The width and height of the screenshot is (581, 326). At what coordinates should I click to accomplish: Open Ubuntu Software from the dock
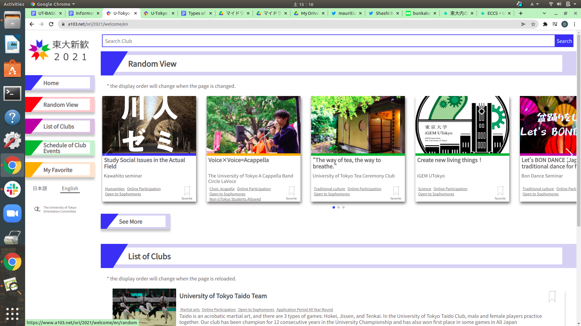12,69
